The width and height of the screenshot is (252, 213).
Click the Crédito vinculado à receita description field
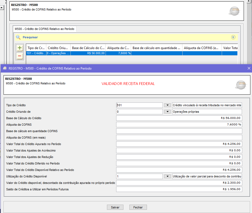[x=207, y=105]
